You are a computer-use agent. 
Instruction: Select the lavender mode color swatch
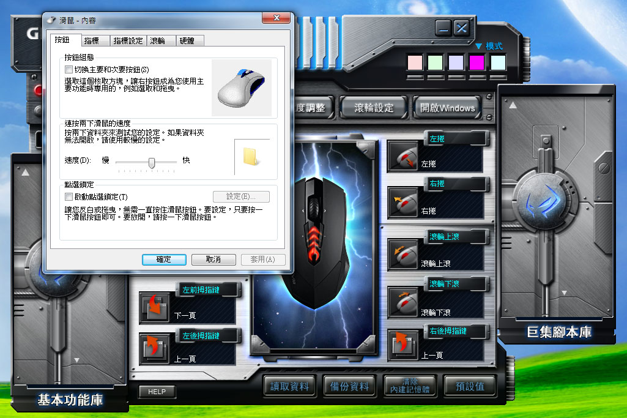point(456,63)
